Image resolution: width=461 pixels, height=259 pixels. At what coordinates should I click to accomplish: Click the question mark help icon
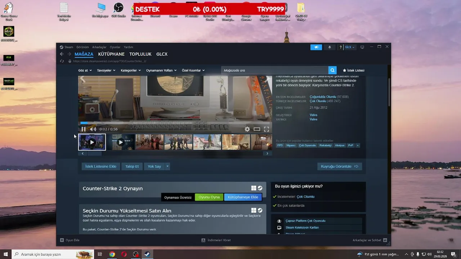pos(341,47)
